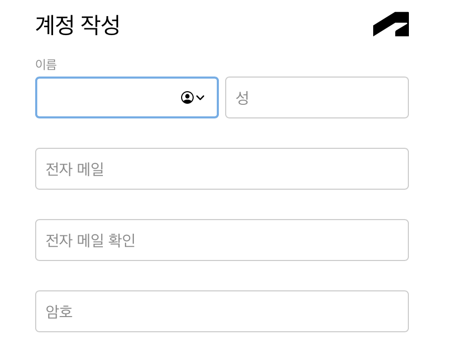Click the empty password entry box
The width and height of the screenshot is (464, 348).
pyautogui.click(x=222, y=311)
